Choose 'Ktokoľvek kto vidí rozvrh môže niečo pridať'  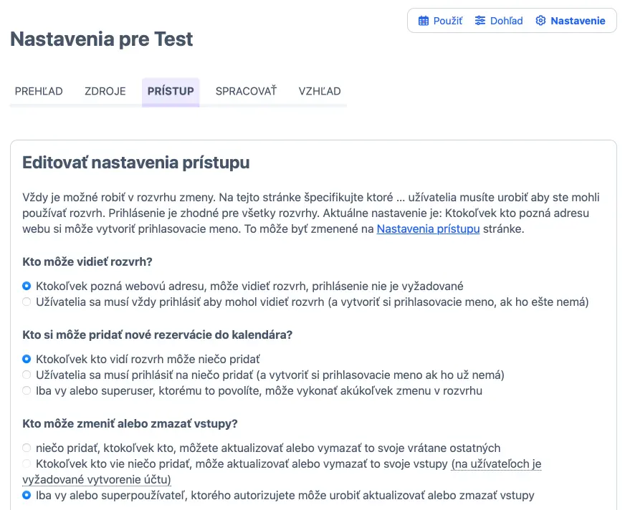pyautogui.click(x=27, y=358)
